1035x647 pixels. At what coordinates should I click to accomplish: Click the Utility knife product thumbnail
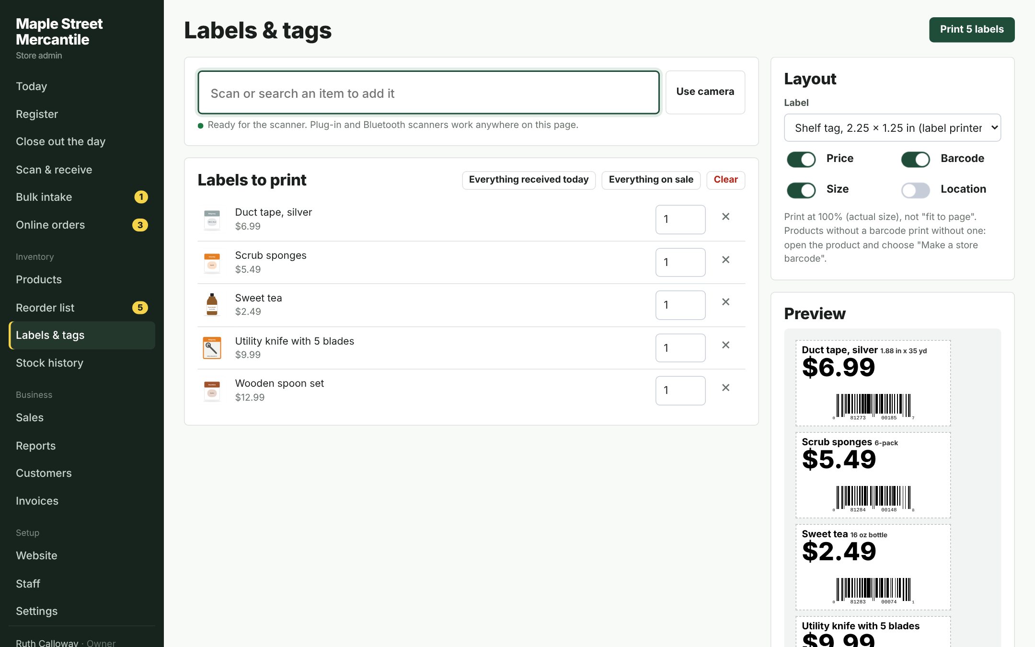click(212, 348)
